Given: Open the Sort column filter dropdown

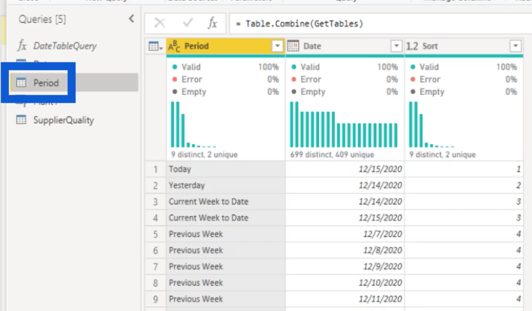Looking at the screenshot, I should 515,46.
